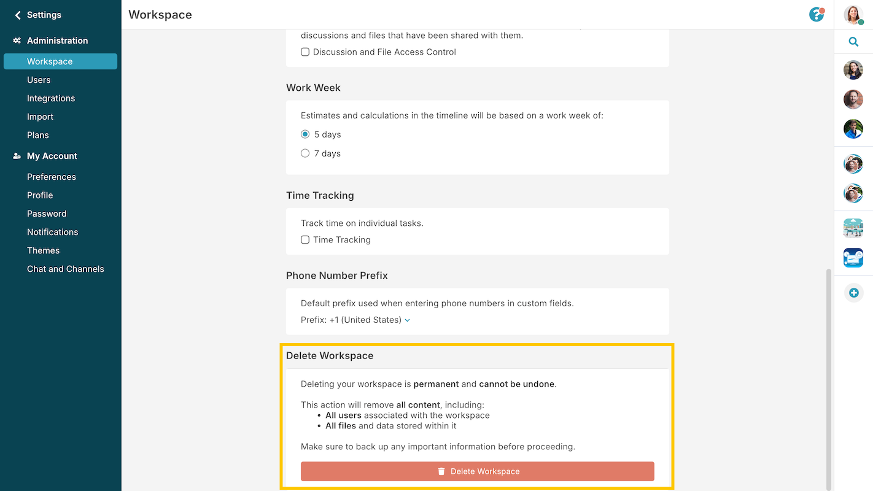Tick the Time Tracking checkbox
Screen dimensions: 873x491
pyautogui.click(x=305, y=240)
